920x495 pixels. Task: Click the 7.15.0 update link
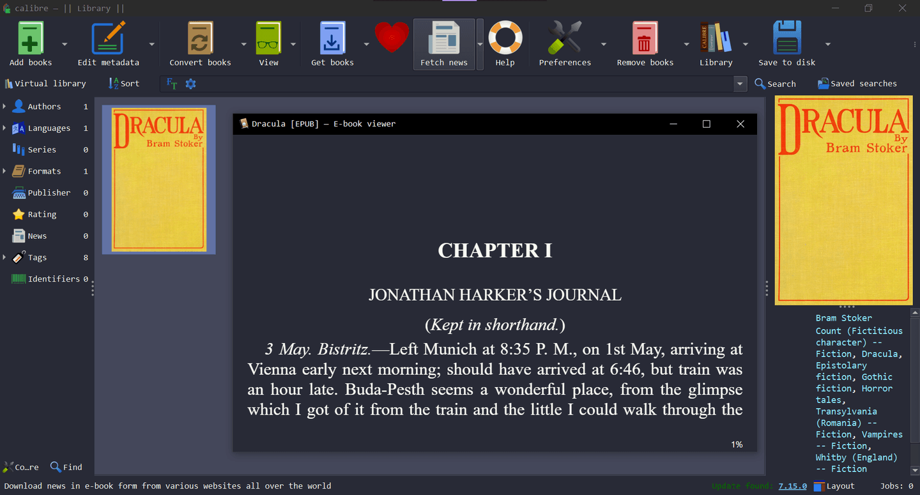click(792, 486)
